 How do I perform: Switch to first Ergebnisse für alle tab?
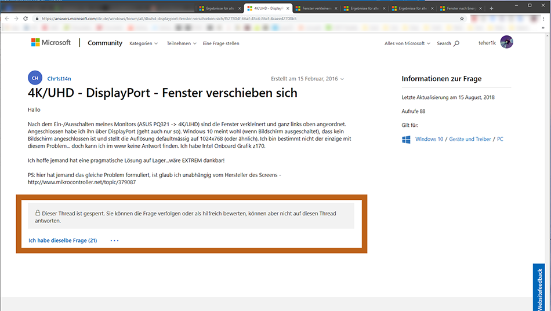click(x=220, y=9)
